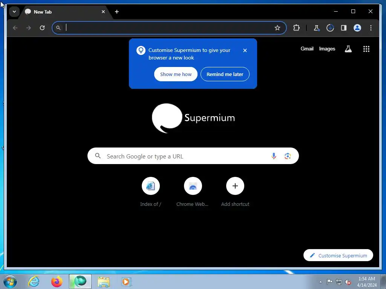
Task: Open the network tray icon
Action: (339, 282)
